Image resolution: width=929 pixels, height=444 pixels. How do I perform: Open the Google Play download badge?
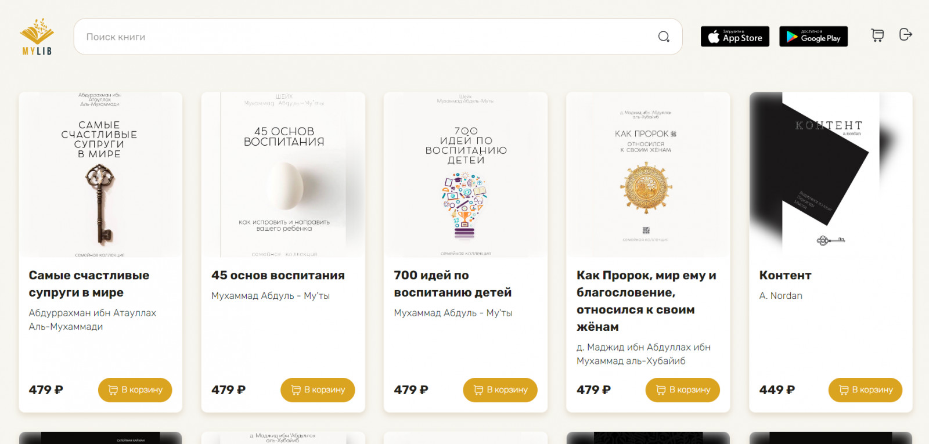813,37
